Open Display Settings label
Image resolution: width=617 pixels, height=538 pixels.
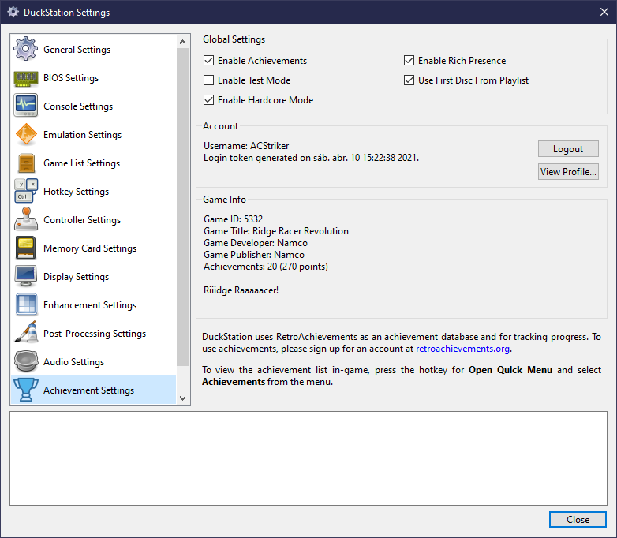click(76, 277)
